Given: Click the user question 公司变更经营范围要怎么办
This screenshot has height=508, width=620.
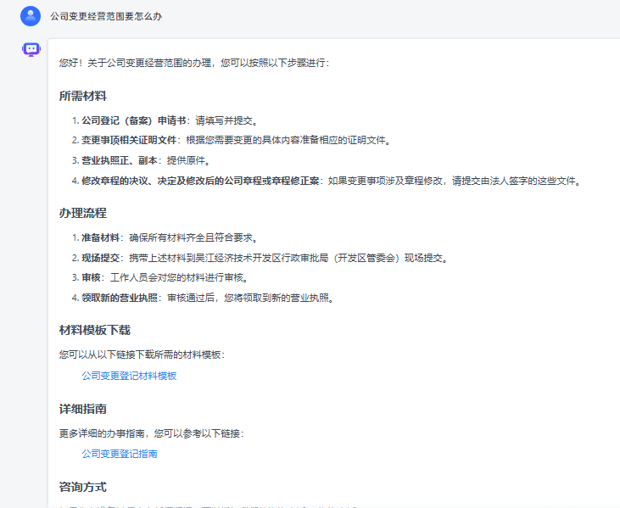Looking at the screenshot, I should 106,16.
